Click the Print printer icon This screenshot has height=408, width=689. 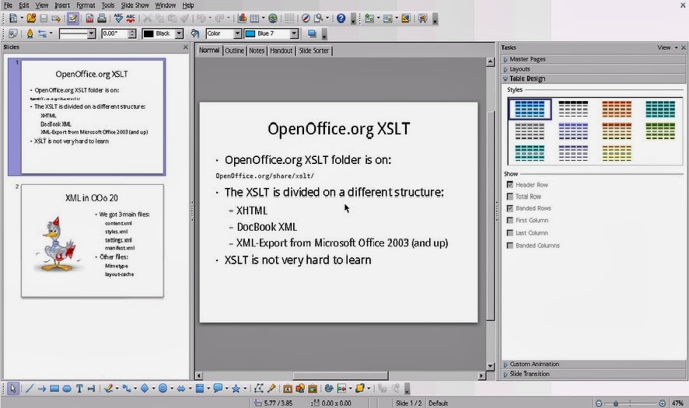pos(102,19)
